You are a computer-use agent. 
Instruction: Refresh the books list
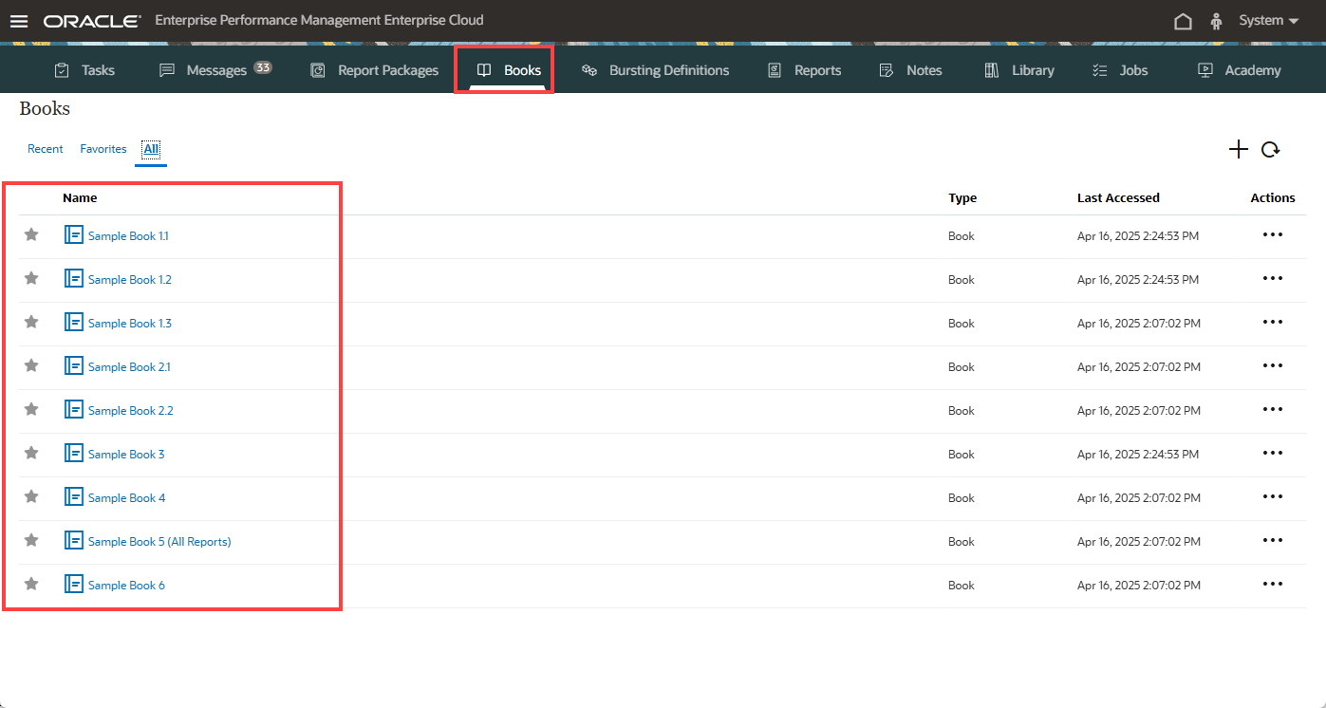click(x=1270, y=149)
